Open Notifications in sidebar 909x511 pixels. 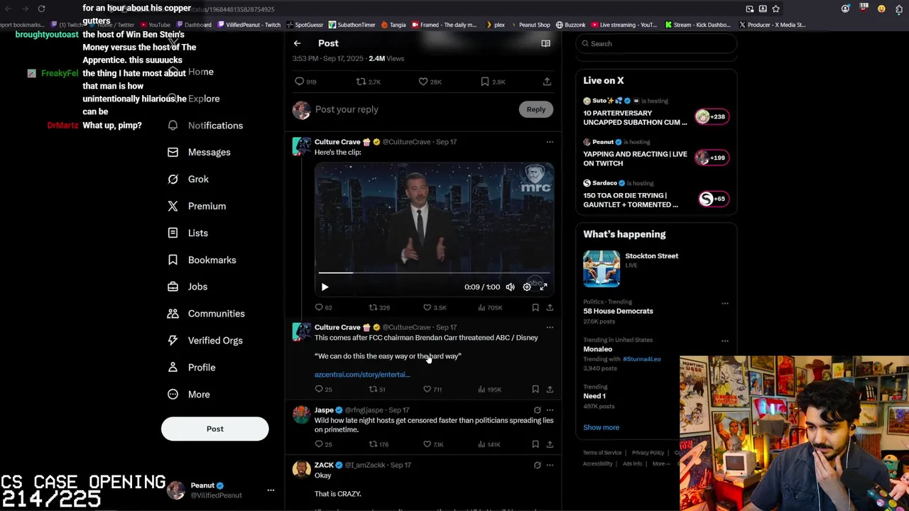[x=205, y=126]
